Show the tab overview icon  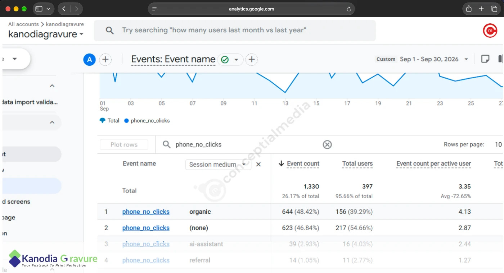coord(494,9)
